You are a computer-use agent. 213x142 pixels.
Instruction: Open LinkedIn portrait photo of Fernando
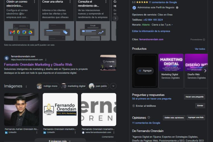pyautogui.click(x=22, y=110)
